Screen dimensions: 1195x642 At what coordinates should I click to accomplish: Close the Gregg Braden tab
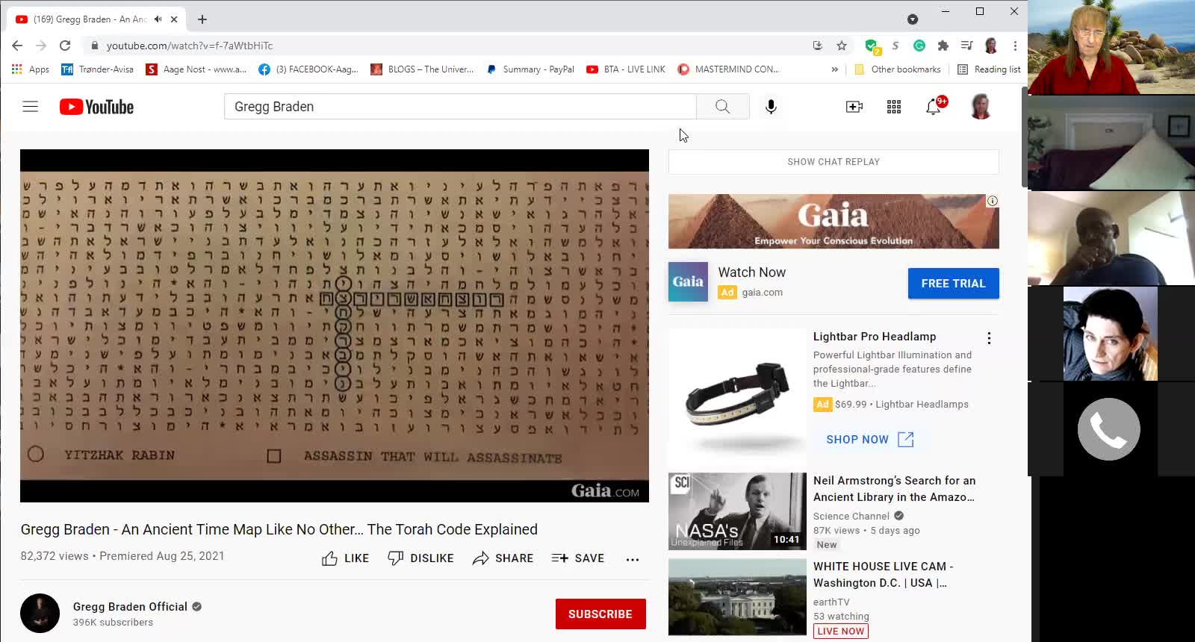174,19
